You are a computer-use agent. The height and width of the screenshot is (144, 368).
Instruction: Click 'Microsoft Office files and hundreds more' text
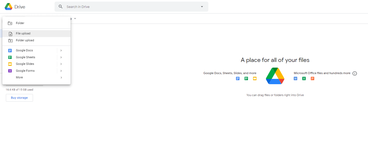pyautogui.click(x=322, y=73)
